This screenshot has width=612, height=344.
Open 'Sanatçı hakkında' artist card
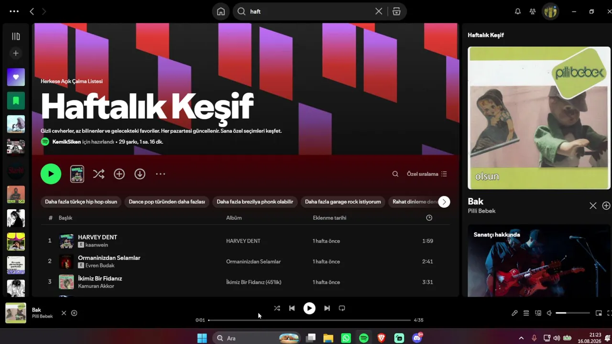point(539,260)
